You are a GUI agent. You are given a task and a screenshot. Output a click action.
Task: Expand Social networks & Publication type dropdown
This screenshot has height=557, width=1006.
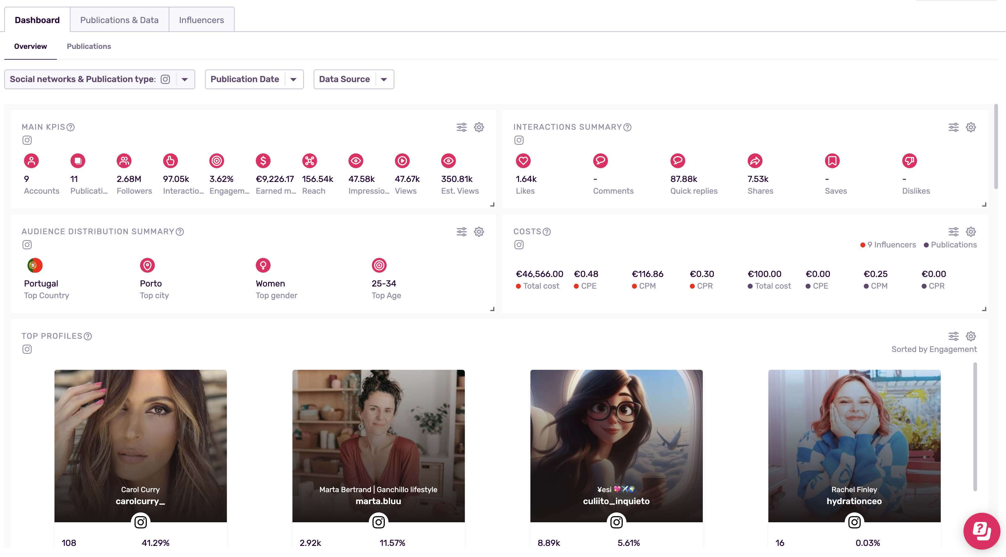click(x=185, y=79)
